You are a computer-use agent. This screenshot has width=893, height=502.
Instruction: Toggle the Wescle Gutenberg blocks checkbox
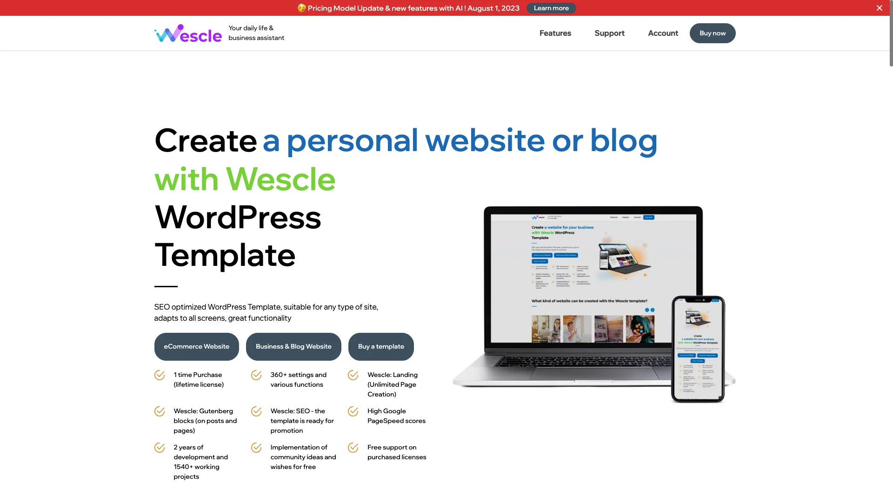pyautogui.click(x=160, y=411)
